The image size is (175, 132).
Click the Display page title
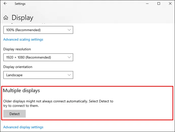(22, 18)
